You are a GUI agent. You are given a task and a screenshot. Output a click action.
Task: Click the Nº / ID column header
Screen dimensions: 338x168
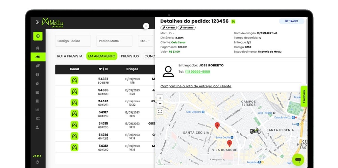(x=103, y=69)
